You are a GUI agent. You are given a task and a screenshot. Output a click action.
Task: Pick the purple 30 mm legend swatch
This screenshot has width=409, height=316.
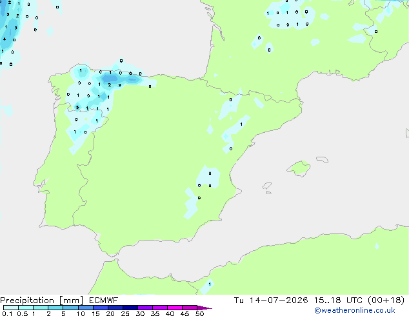click(x=145, y=308)
